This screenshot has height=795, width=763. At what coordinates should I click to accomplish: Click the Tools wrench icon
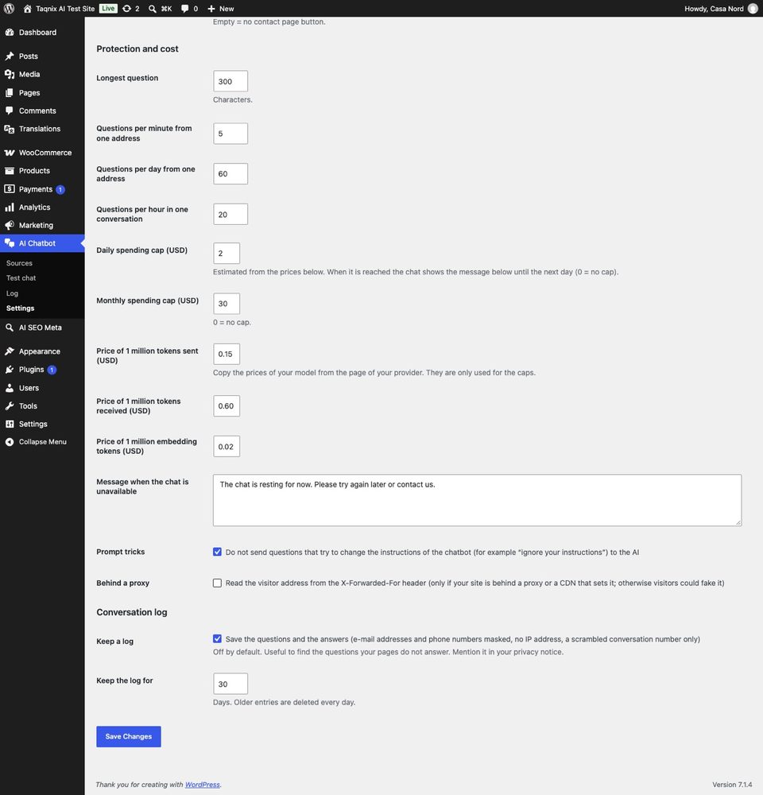pos(9,406)
